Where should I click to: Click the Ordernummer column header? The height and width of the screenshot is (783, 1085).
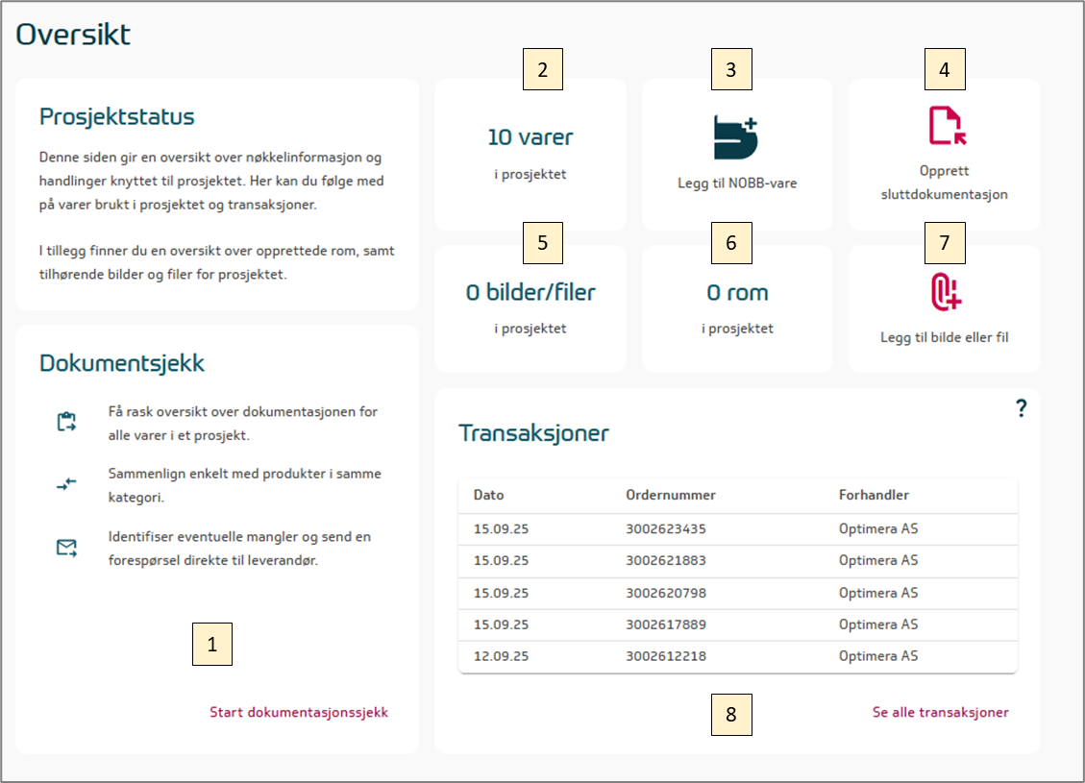(670, 496)
